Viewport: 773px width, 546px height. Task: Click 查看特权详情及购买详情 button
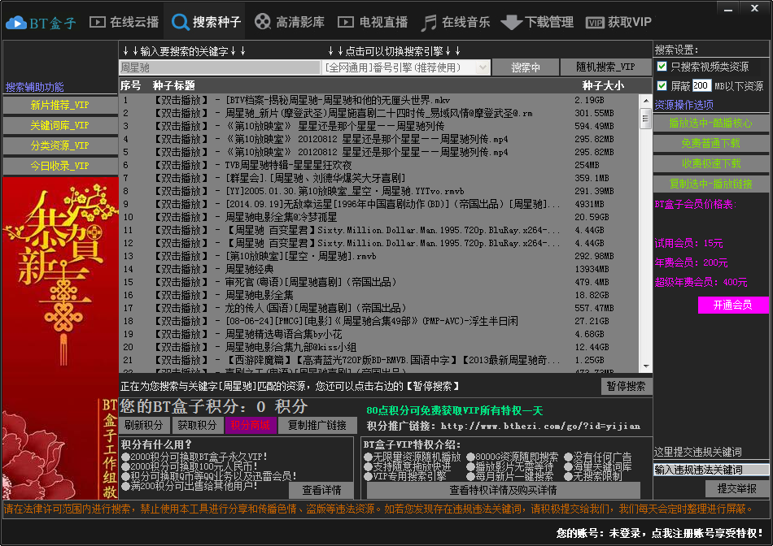pos(503,490)
